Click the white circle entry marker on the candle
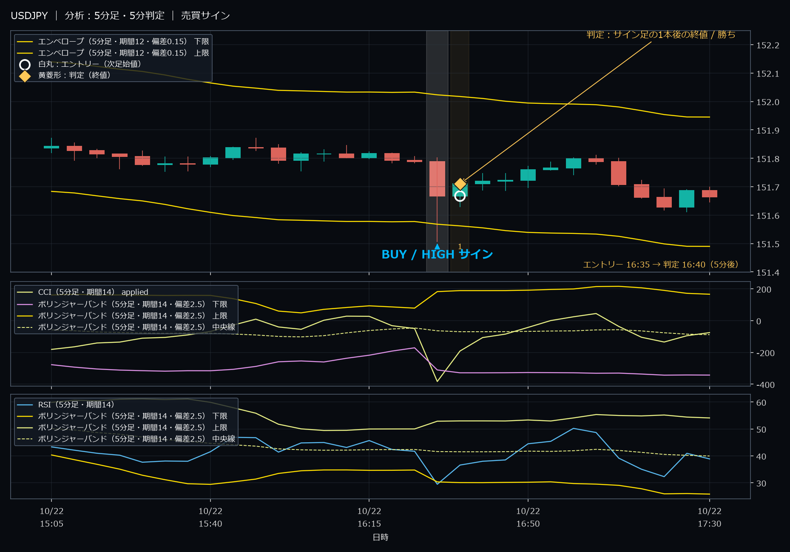 coord(460,196)
